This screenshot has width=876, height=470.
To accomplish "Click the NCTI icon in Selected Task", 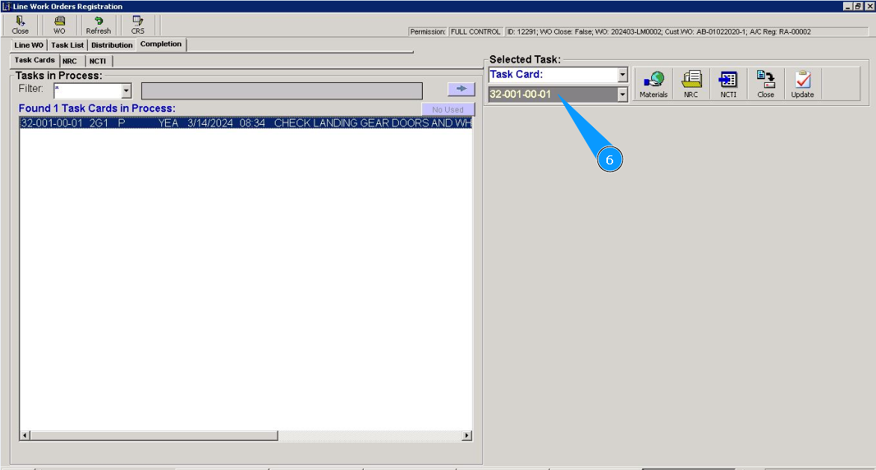I will (x=728, y=84).
